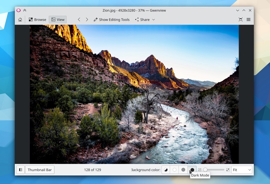270x184 pixels.
Task: Click the keep-above double chevron in title bar
Action: coord(25,10)
